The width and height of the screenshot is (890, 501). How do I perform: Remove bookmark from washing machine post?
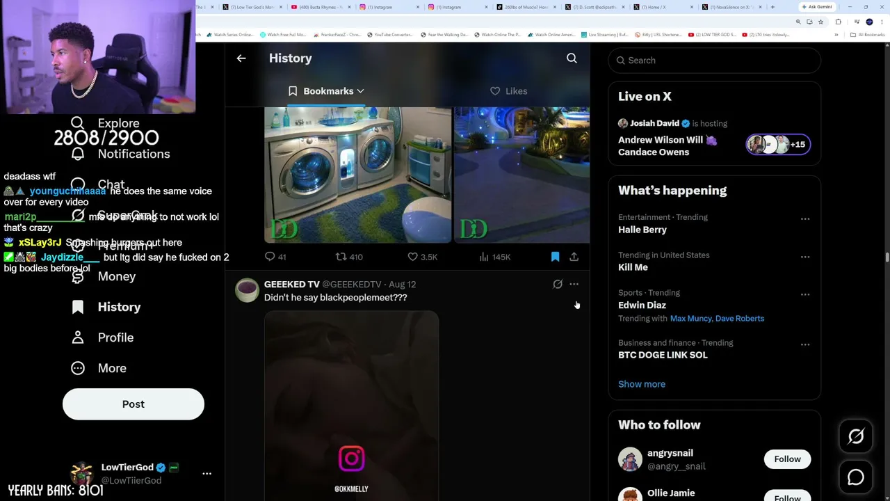(x=555, y=257)
